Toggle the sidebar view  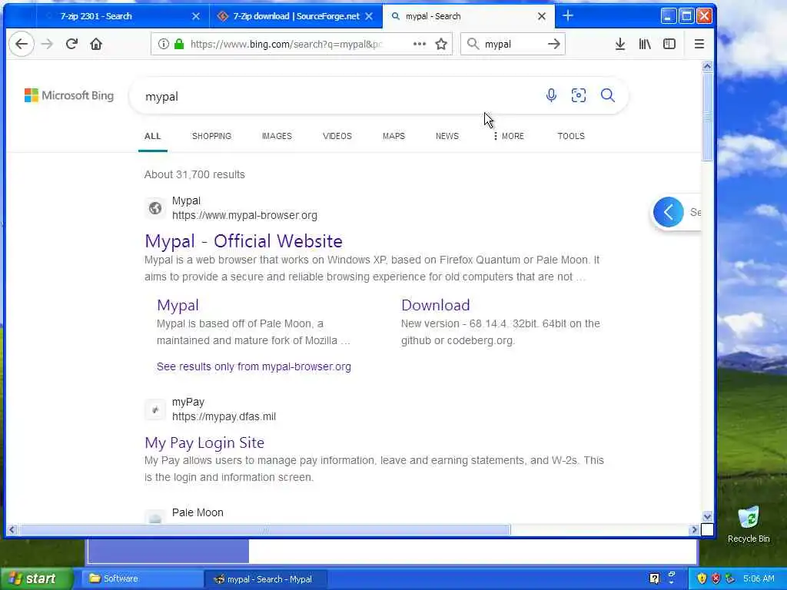click(669, 44)
